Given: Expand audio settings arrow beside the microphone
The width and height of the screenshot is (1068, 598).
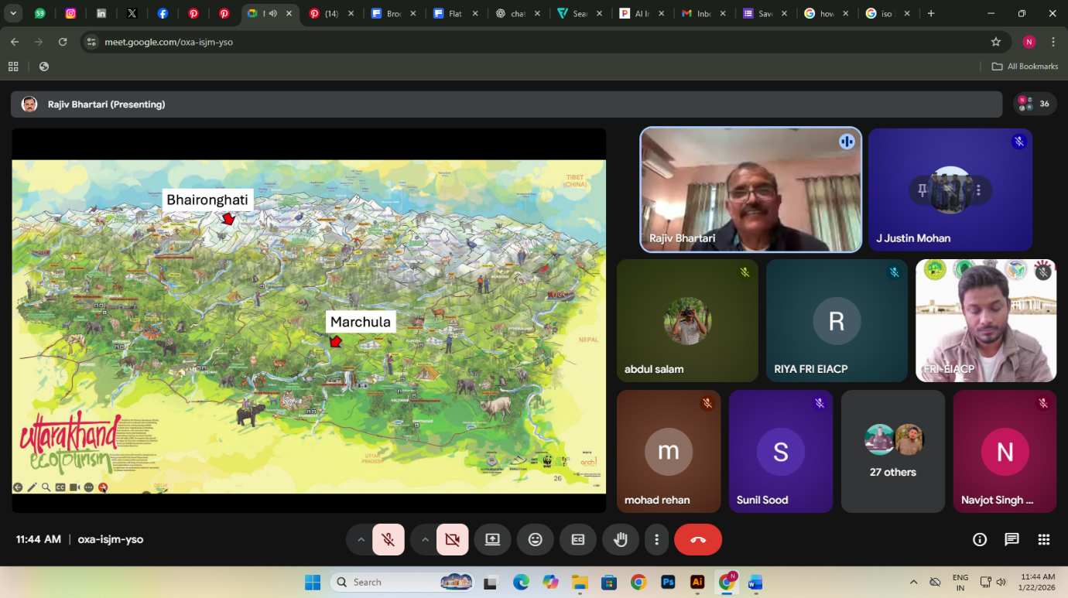Looking at the screenshot, I should 361,540.
